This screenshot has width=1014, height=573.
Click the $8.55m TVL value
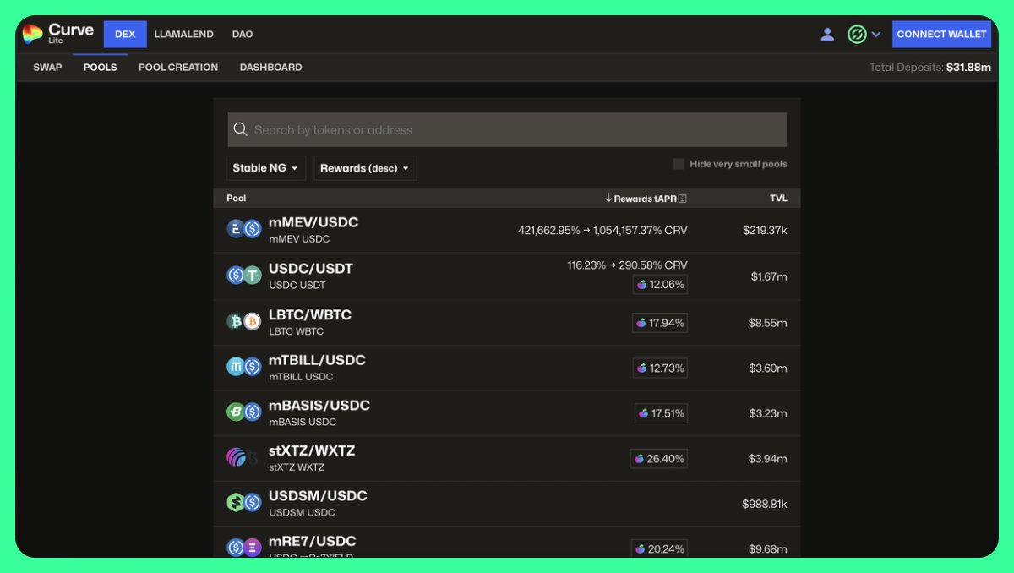[x=768, y=323]
